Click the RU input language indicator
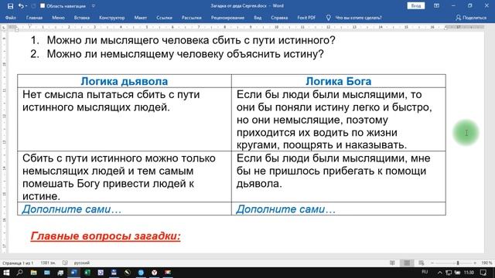Image resolution: width=495 pixels, height=278 pixels. click(425, 272)
